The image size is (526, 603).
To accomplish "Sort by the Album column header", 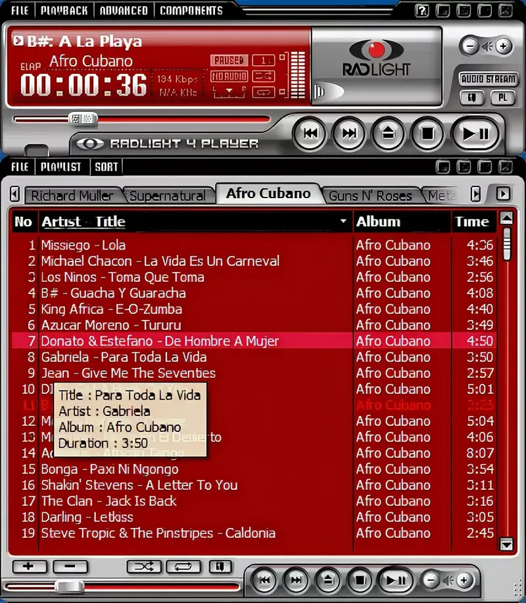I will pos(402,221).
